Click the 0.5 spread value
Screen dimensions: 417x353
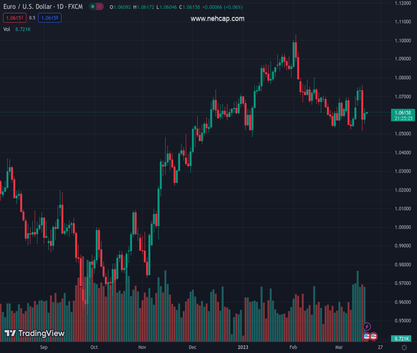[x=32, y=18]
